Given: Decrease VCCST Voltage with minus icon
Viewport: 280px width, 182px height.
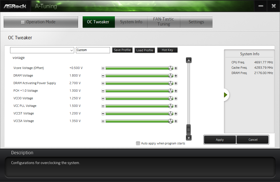Looking at the screenshot, I should tap(103, 114).
